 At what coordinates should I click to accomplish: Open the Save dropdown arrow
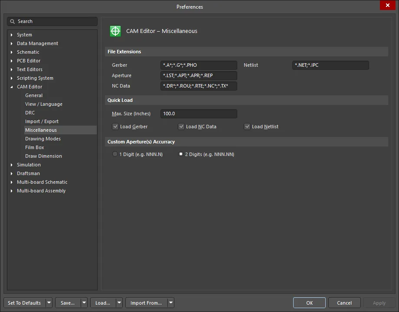coord(84,302)
